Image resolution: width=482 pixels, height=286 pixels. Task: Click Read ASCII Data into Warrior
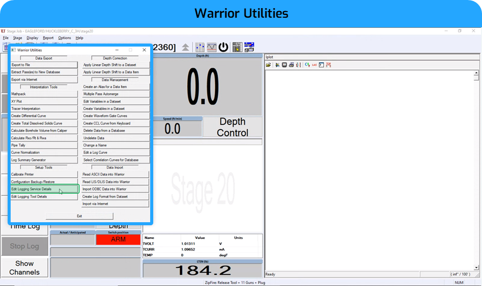click(115, 175)
